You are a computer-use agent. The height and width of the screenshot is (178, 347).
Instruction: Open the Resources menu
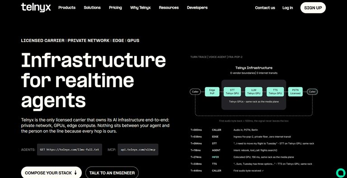[x=169, y=8]
